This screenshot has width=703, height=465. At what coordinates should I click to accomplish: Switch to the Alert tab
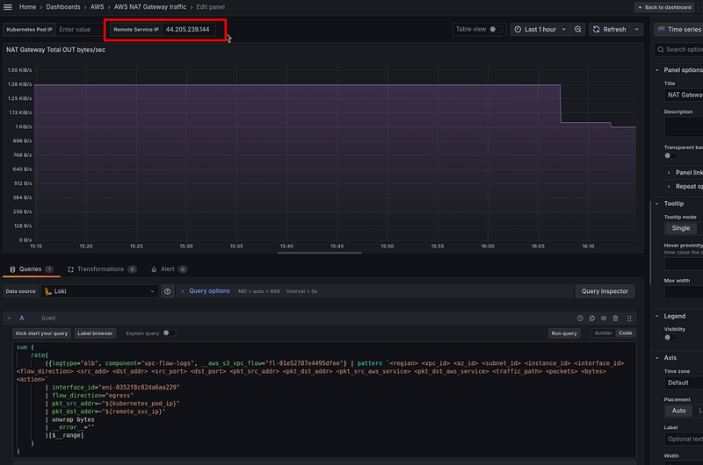169,269
